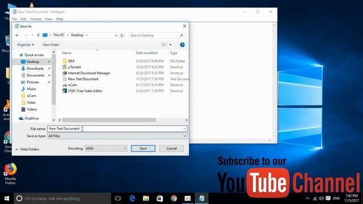Open the Organize dropdown menu
Viewport: 363px width, 204px height.
point(25,45)
